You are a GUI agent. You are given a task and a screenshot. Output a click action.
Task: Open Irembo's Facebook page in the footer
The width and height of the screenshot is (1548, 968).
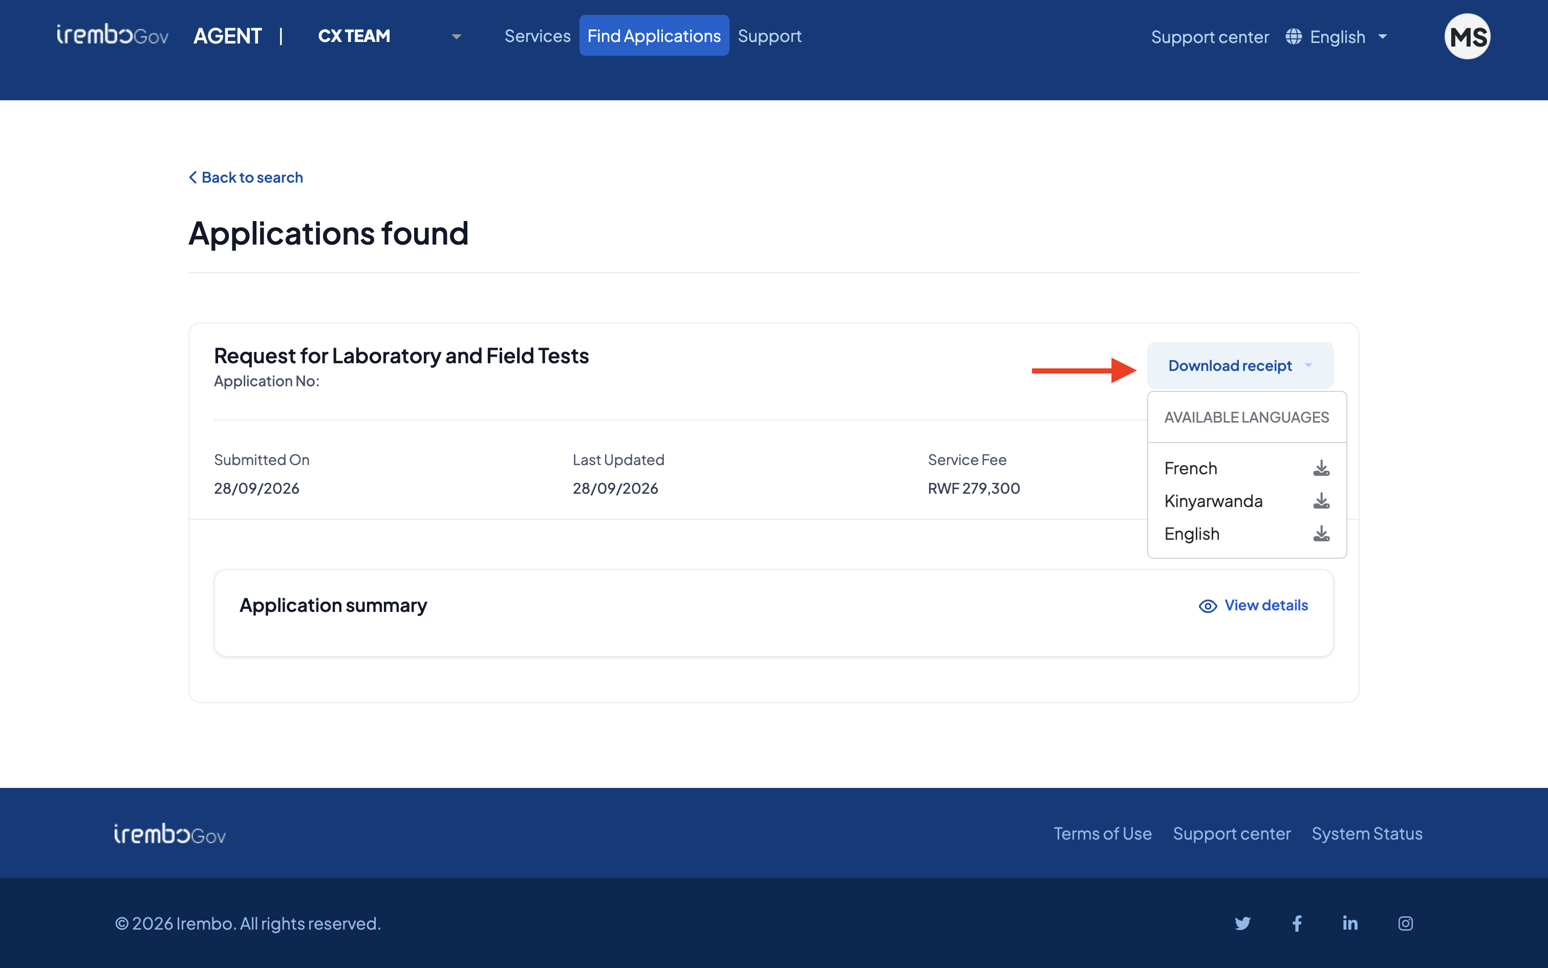click(x=1296, y=923)
